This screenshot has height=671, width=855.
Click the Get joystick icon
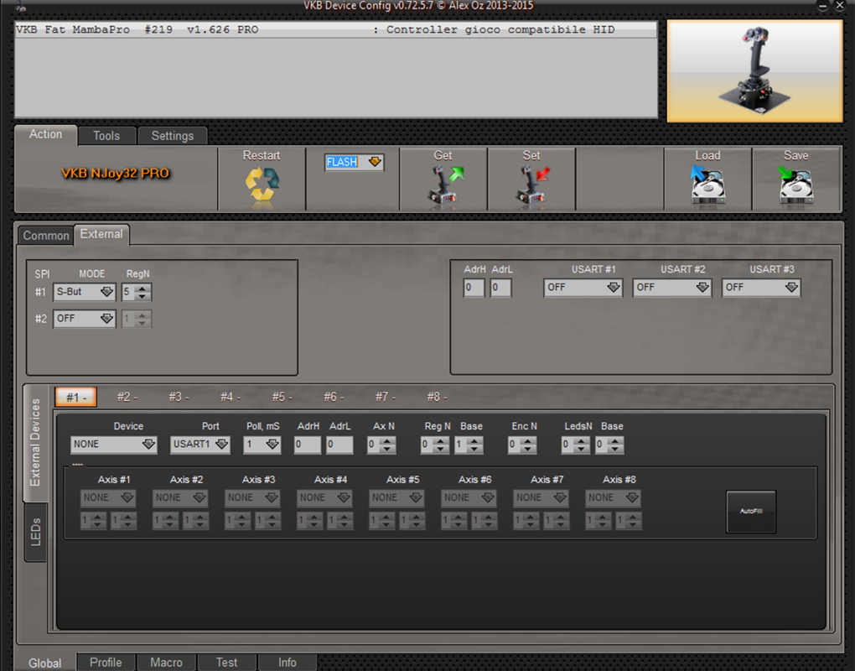point(445,186)
